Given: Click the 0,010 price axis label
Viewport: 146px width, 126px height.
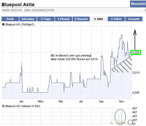Looking at the screenshot, I should click(x=136, y=73).
